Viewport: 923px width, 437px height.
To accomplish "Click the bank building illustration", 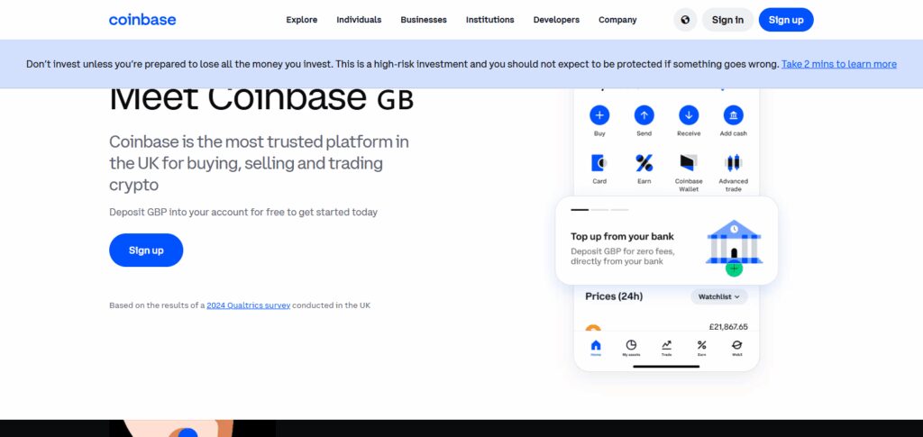I will [734, 243].
